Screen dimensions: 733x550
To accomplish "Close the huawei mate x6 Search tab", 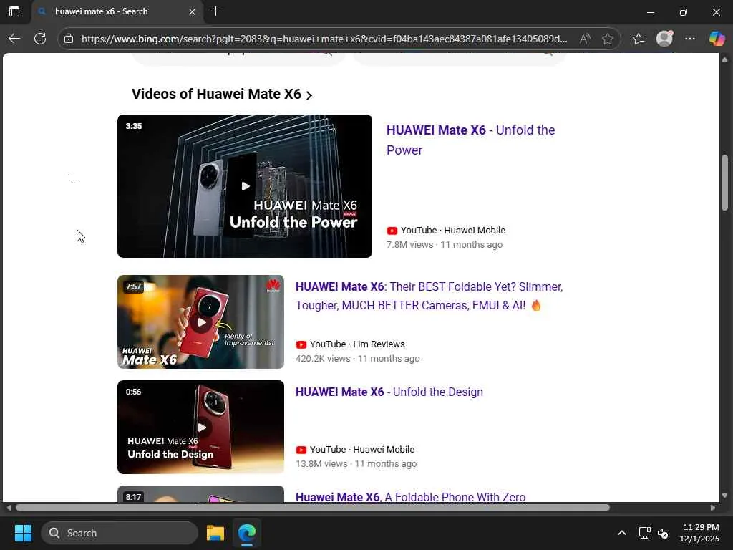I will pos(192,11).
